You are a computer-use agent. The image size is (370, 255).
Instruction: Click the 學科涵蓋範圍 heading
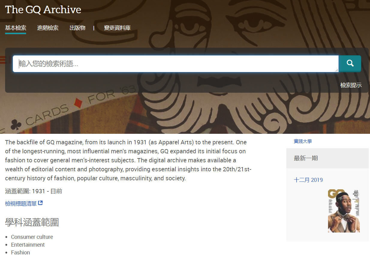tap(32, 222)
